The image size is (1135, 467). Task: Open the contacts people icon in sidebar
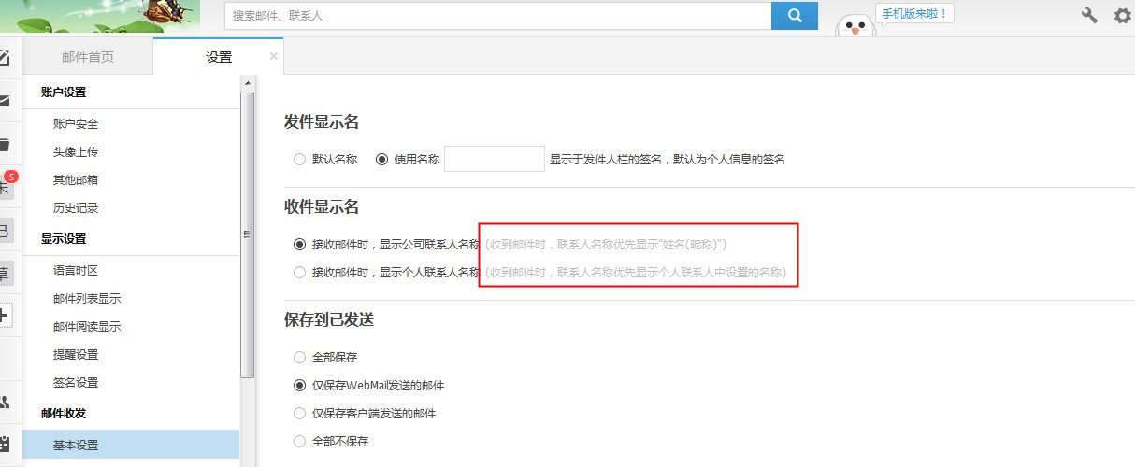(x=5, y=402)
